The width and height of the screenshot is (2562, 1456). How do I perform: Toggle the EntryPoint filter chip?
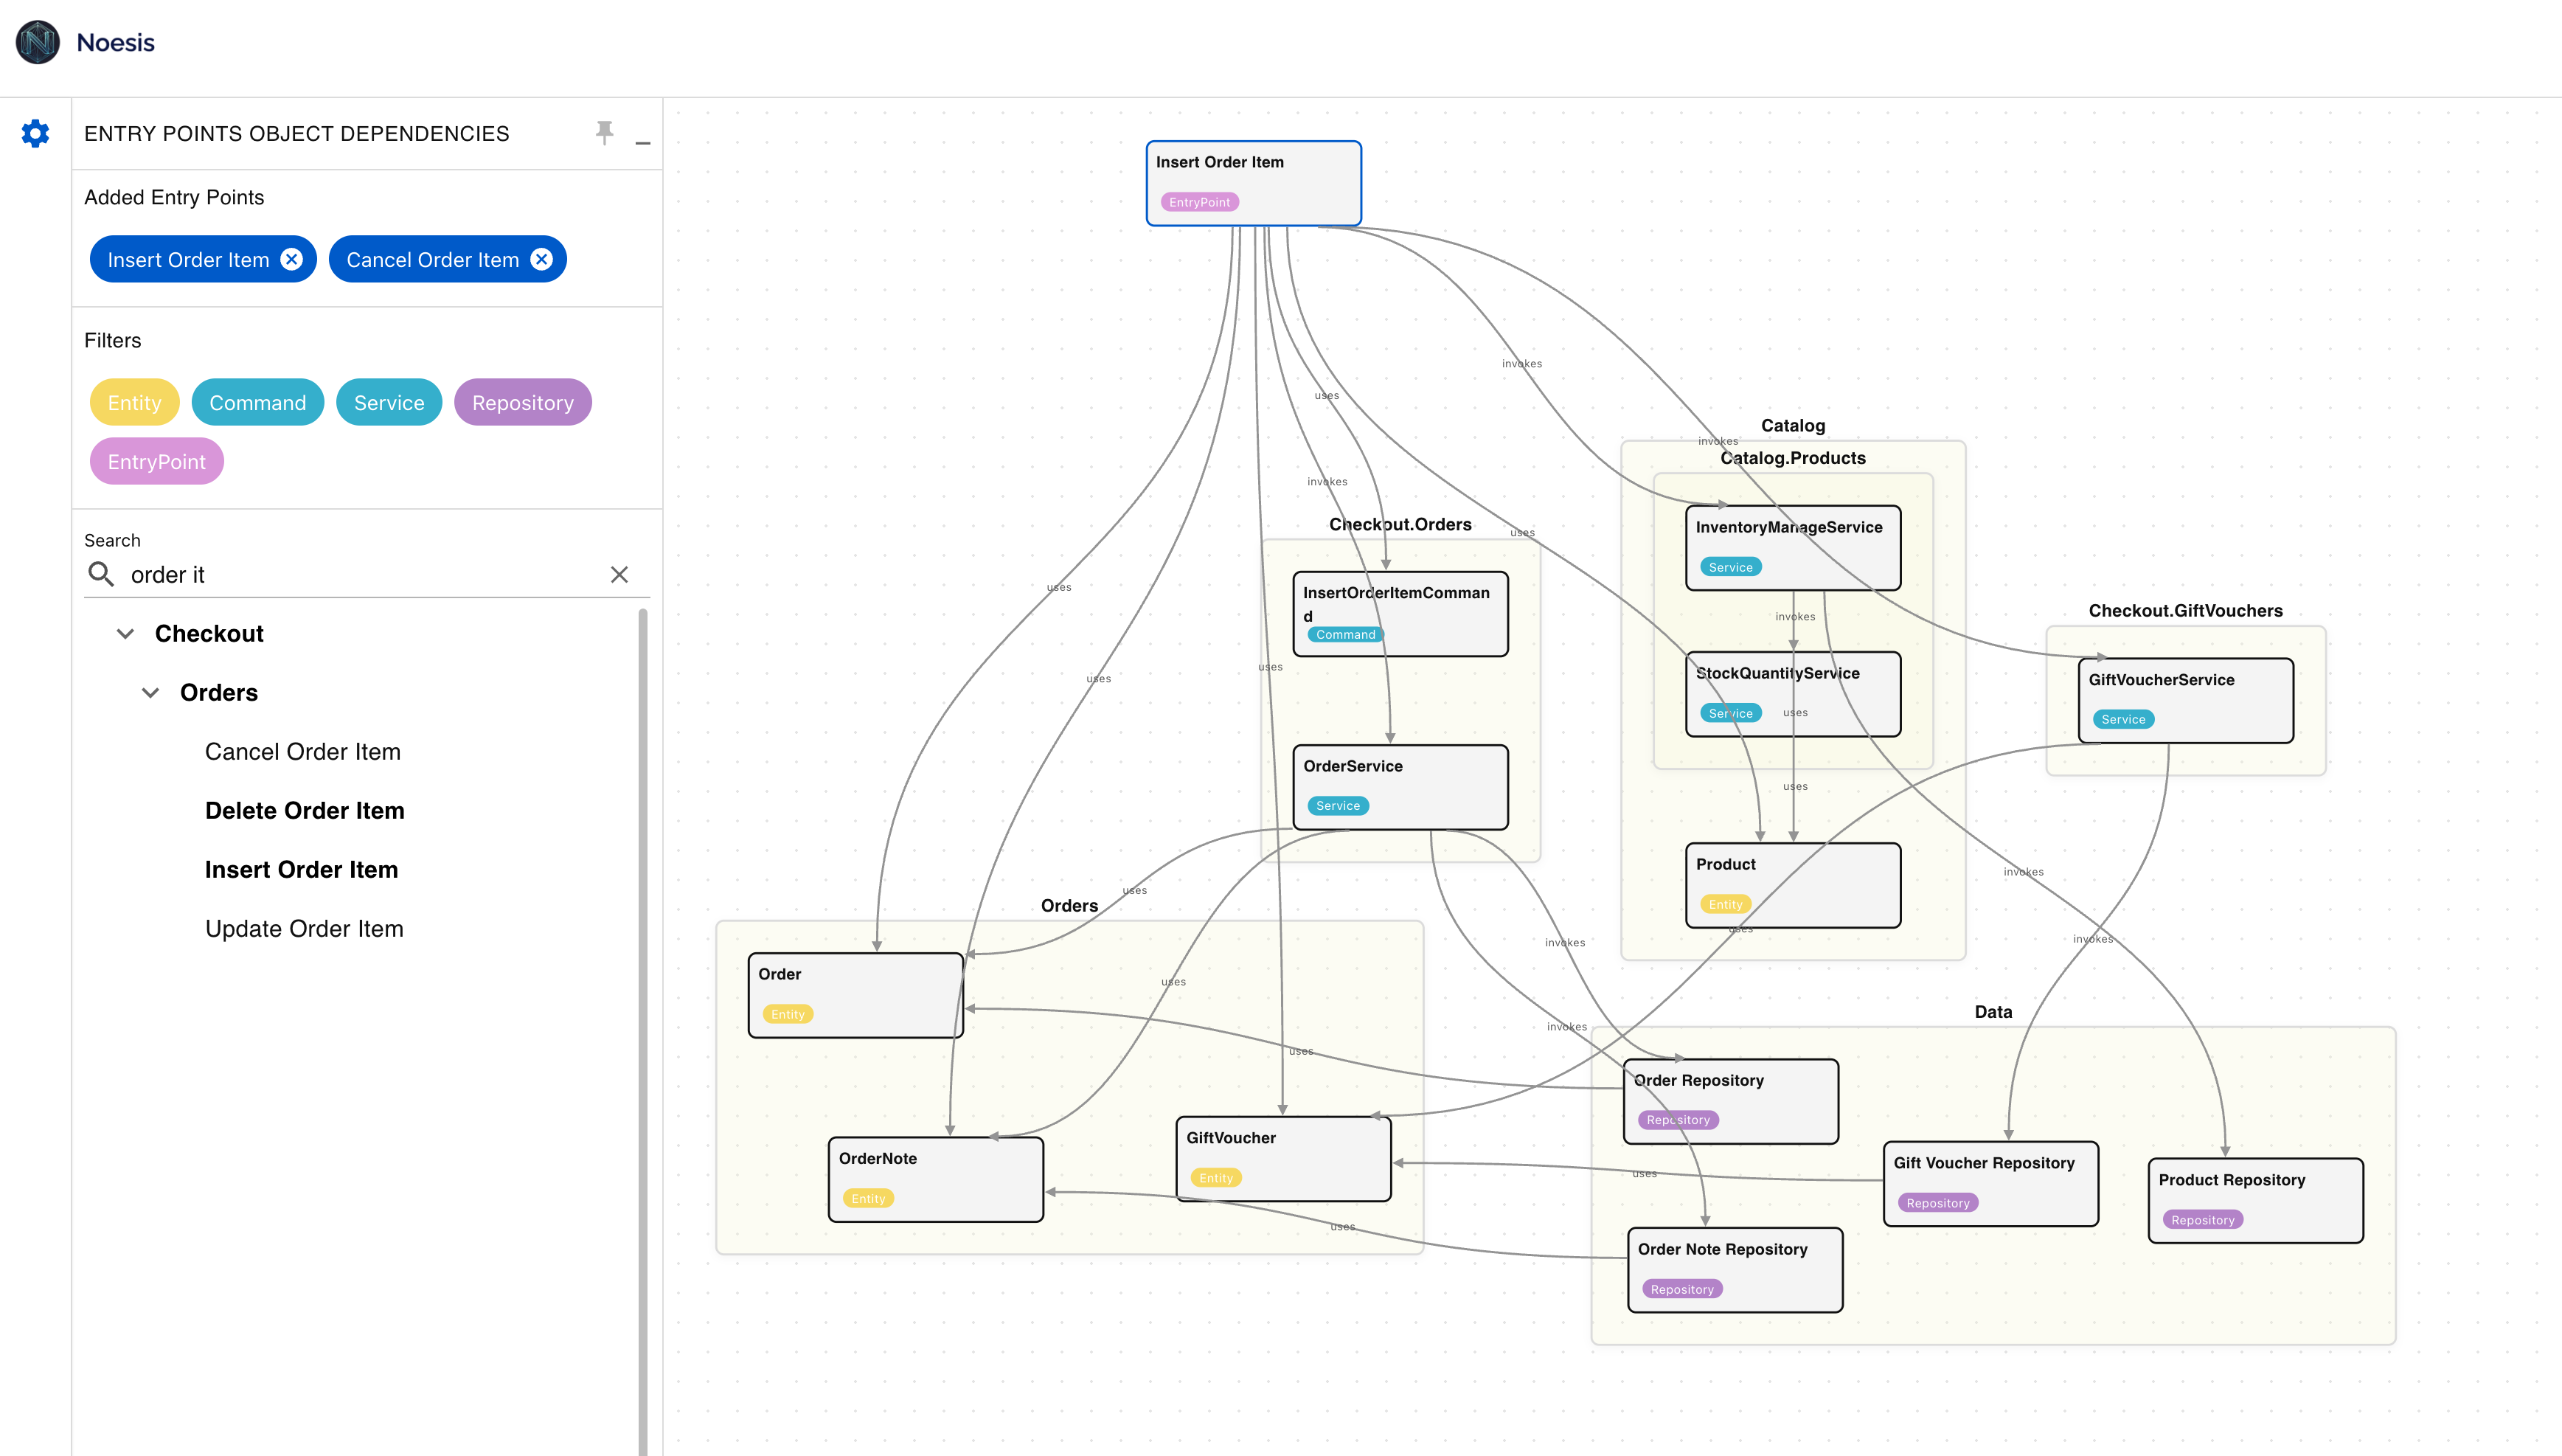pos(156,462)
